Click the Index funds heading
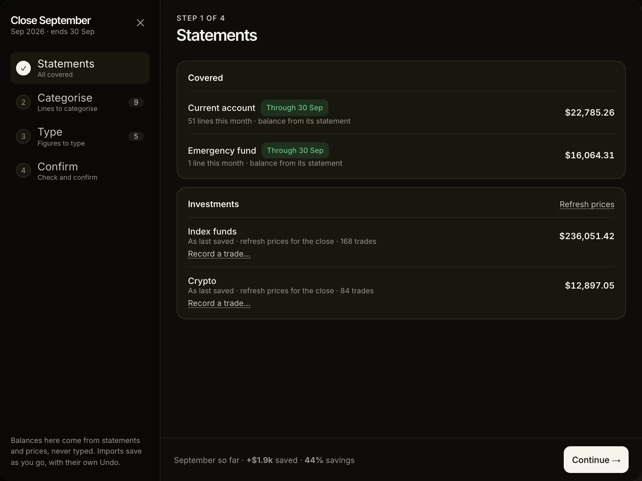This screenshot has width=642, height=481. [212, 231]
